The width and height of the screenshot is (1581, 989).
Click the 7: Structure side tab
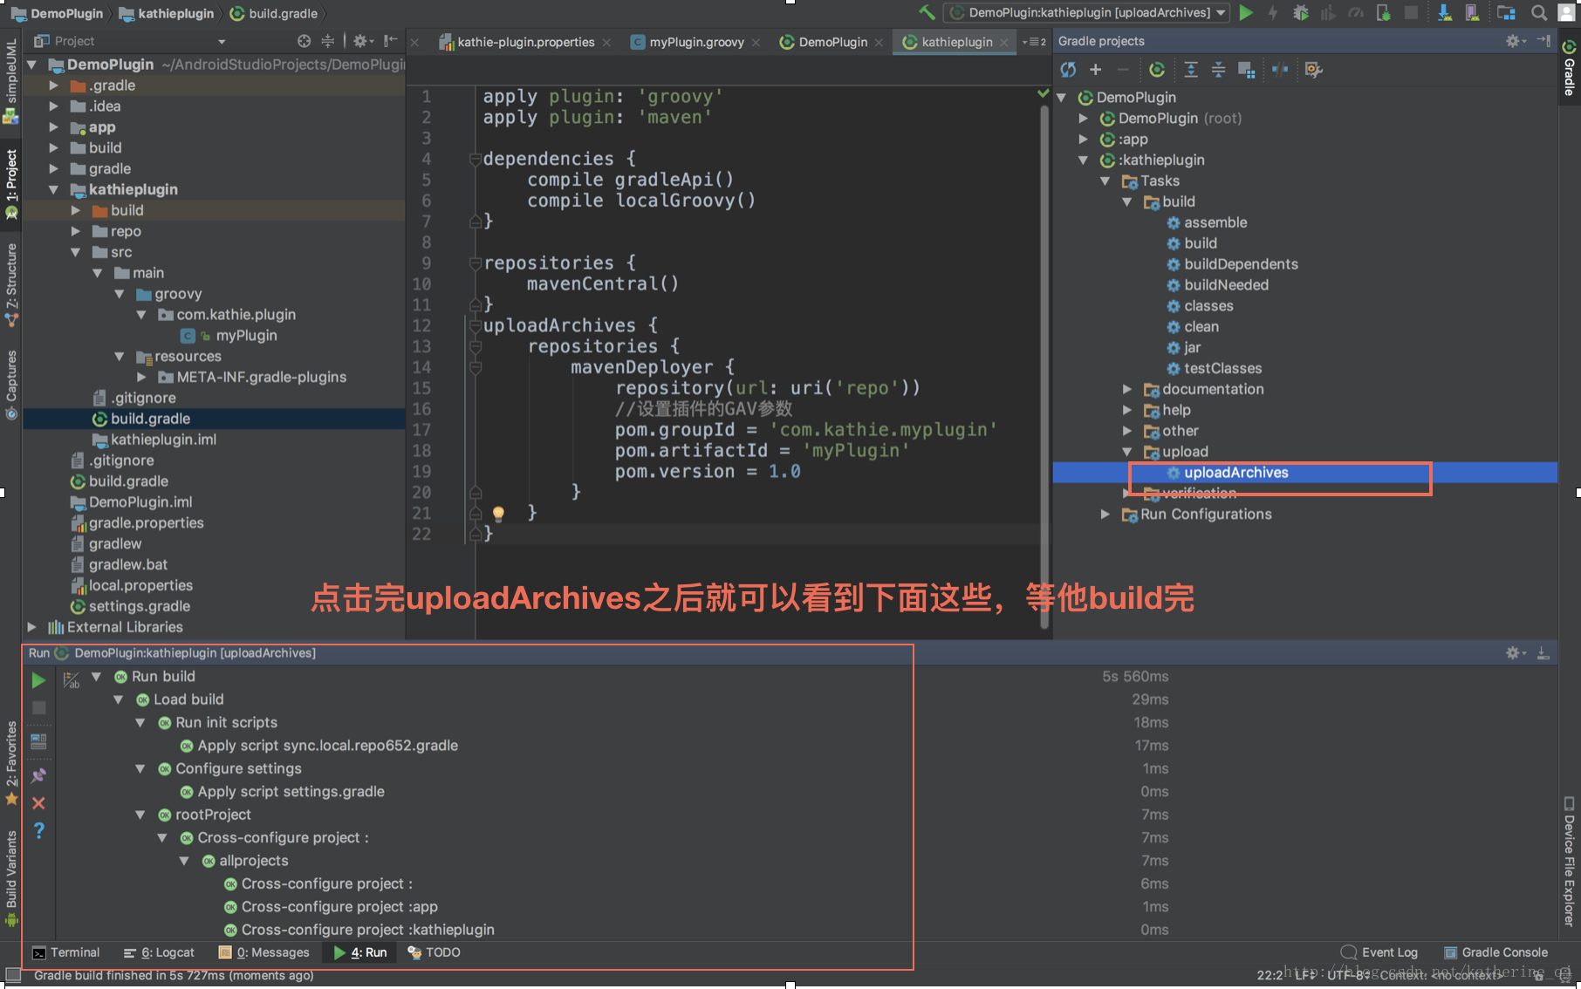pos(11,284)
